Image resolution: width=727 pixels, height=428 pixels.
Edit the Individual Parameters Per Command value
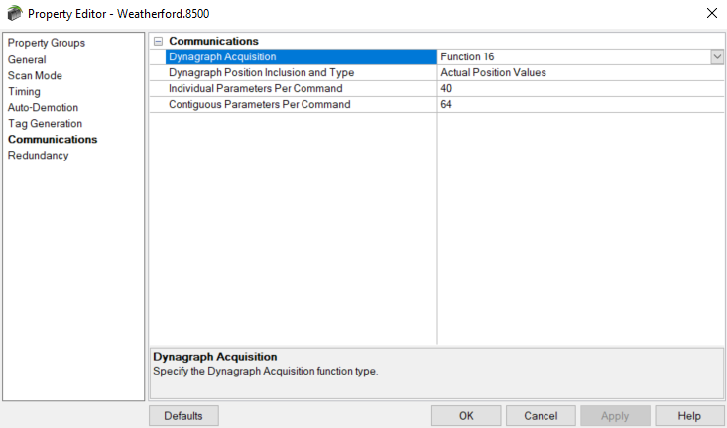(x=580, y=88)
